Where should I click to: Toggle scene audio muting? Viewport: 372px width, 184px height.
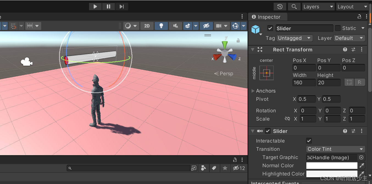pos(175,26)
